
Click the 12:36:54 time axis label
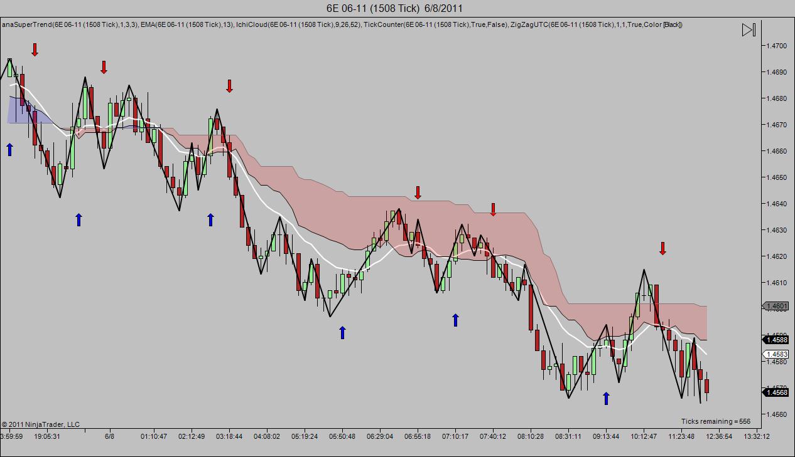click(x=719, y=436)
